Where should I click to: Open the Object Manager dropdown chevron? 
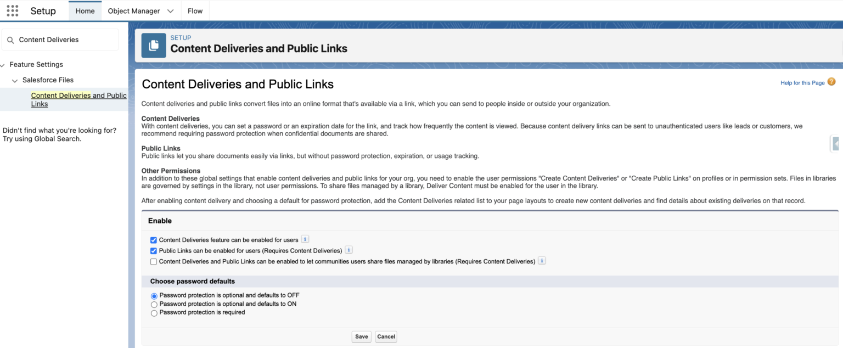[170, 10]
